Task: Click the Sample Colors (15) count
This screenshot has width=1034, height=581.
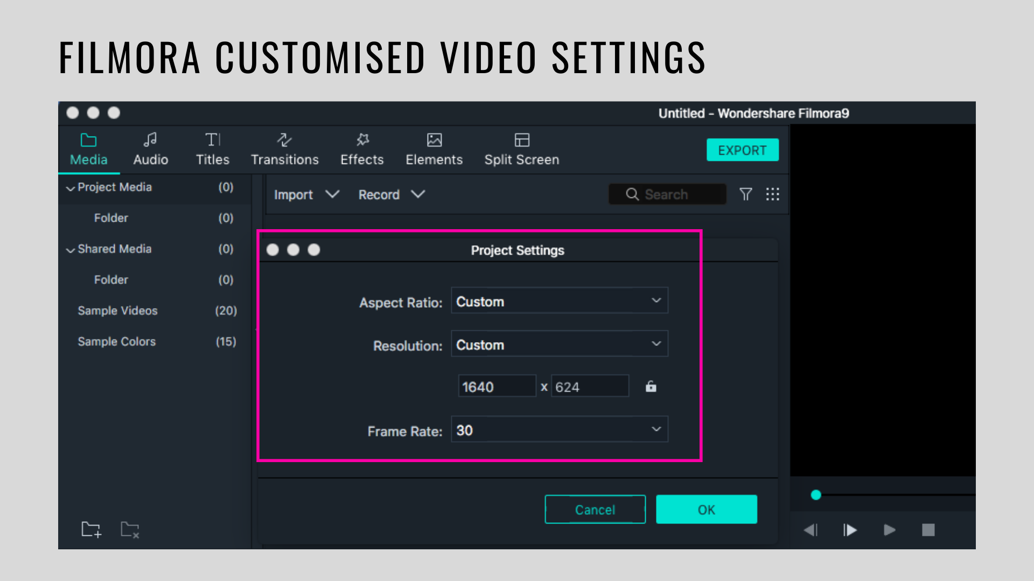Action: point(226,342)
